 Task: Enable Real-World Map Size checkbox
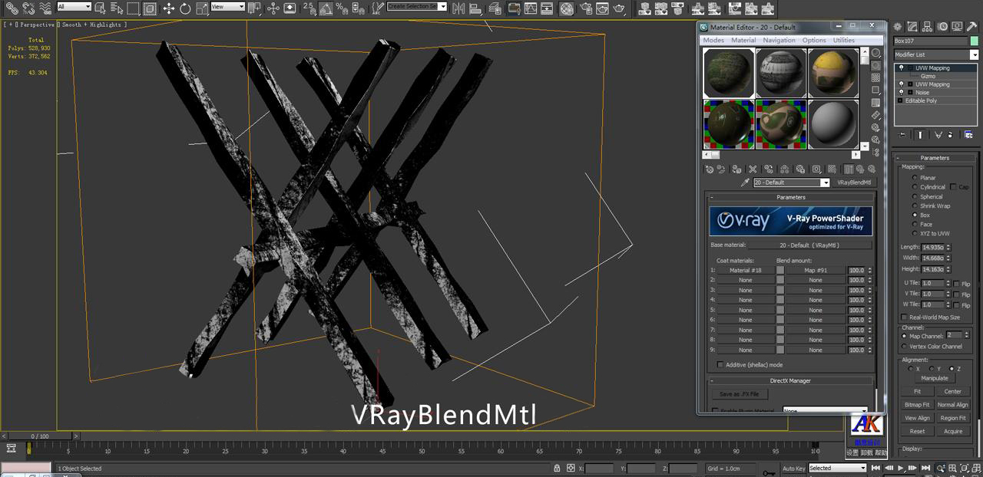pos(904,317)
